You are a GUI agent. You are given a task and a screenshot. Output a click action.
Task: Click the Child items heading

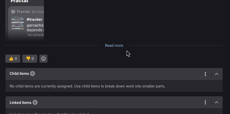coord(19,74)
